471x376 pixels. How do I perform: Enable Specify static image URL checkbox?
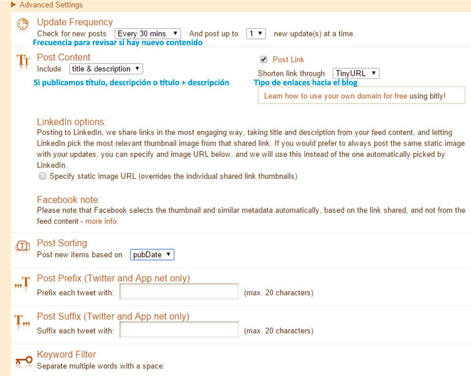pyautogui.click(x=41, y=177)
